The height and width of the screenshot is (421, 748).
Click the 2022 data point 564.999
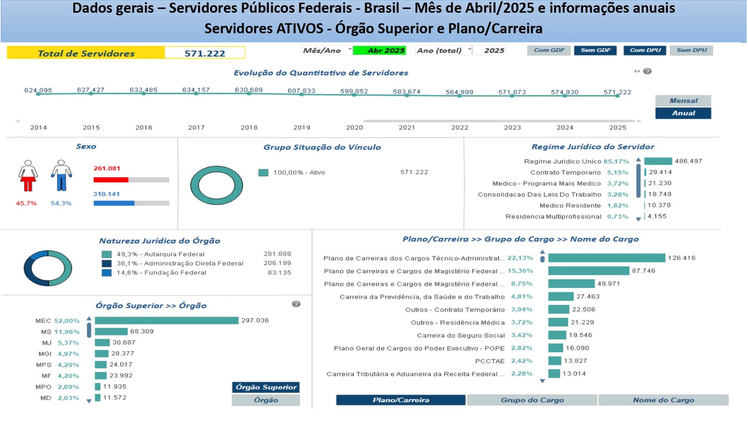click(x=460, y=95)
